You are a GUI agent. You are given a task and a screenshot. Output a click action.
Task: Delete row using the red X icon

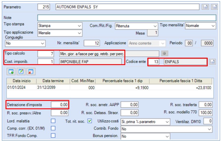pyautogui.click(x=31, y=72)
